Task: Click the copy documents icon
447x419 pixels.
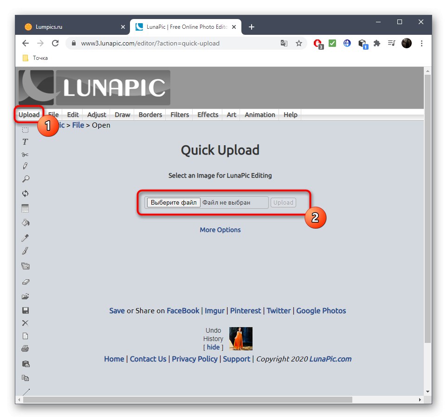Action: point(26,378)
